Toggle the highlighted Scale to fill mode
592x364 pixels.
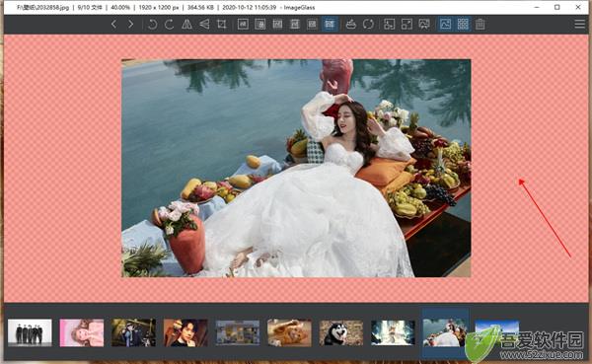point(330,24)
